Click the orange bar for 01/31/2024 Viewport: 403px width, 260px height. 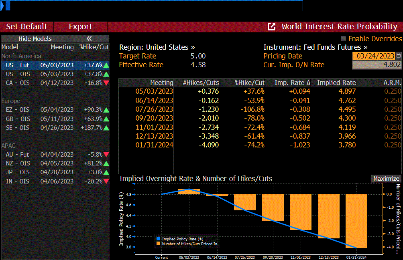click(x=356, y=221)
